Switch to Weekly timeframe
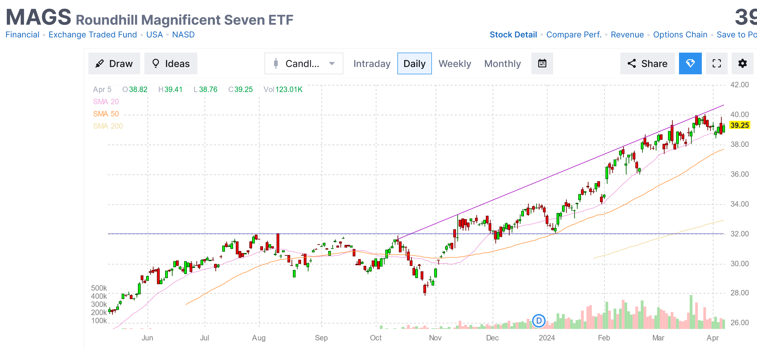Image resolution: width=757 pixels, height=349 pixels. click(455, 63)
